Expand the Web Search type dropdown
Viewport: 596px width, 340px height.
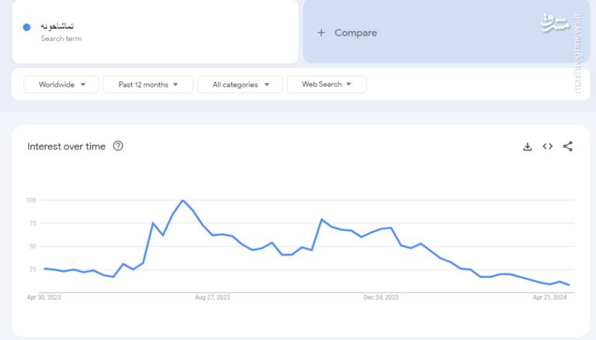tap(326, 84)
